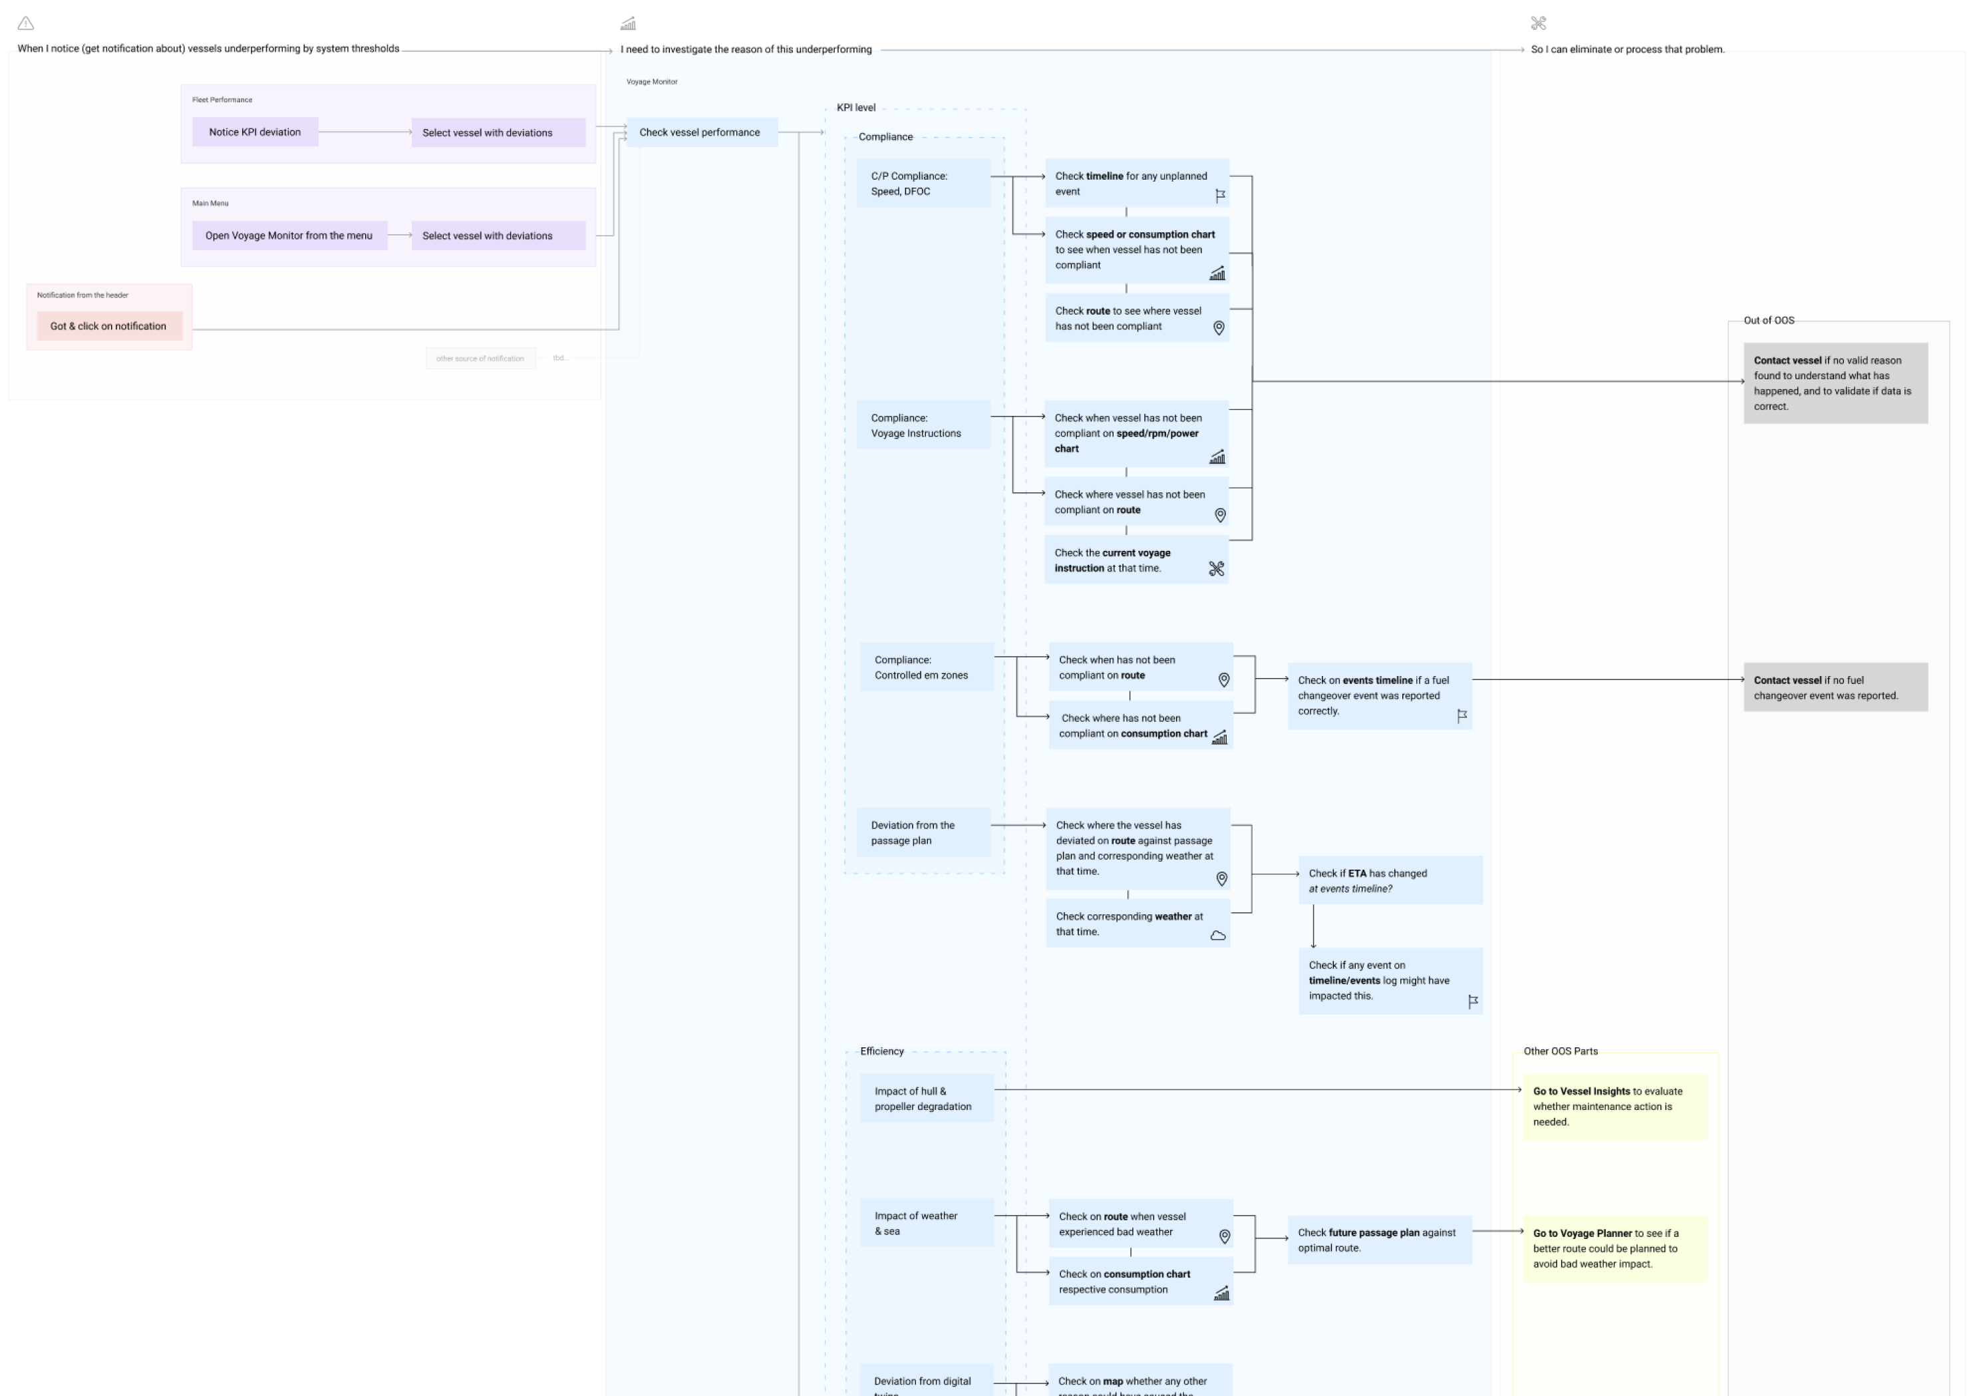This screenshot has width=1969, height=1396.
Task: Click the 'Main Menu' group label
Action: coord(211,203)
